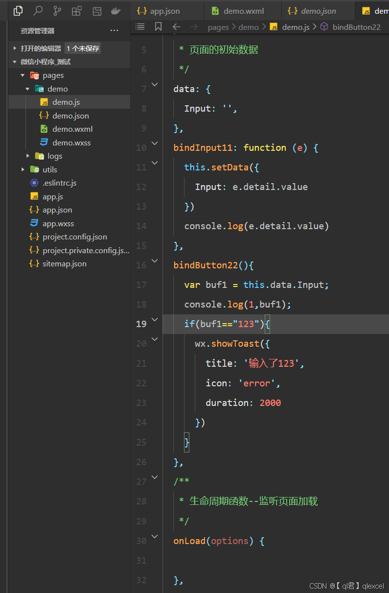Screen dimensions: 389x593
Task: Fold bindButton22 function at line 16
Action: pyautogui.click(x=155, y=261)
